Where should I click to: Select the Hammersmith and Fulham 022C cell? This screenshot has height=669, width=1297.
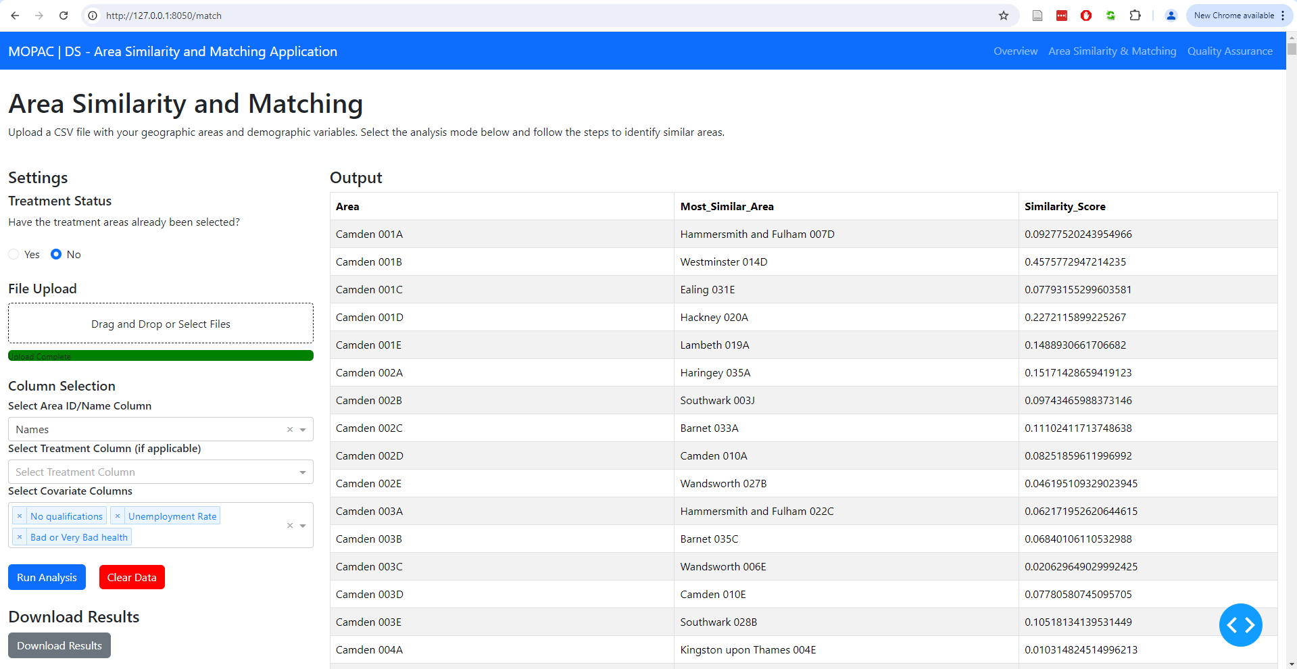point(846,512)
